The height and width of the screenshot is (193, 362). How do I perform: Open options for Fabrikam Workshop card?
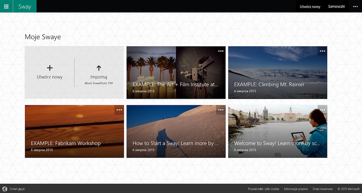point(119,110)
